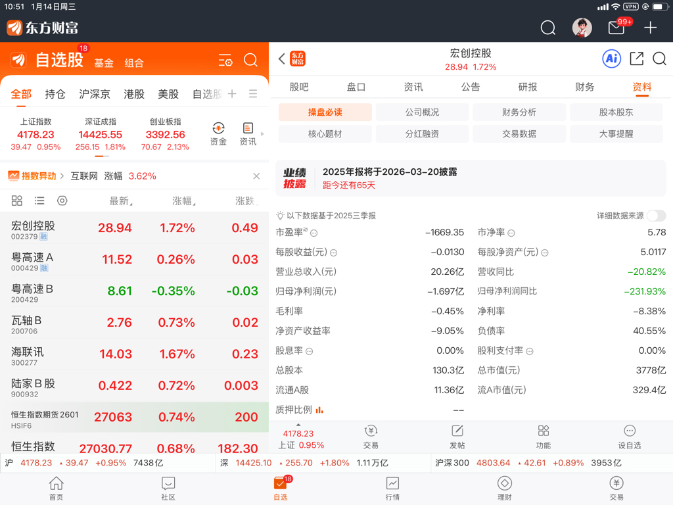Open 海联讯 row in watchlist
The width and height of the screenshot is (673, 505).
(x=134, y=354)
